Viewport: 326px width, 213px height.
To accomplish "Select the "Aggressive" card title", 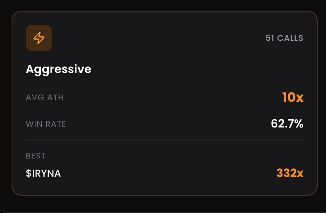I will click(58, 69).
